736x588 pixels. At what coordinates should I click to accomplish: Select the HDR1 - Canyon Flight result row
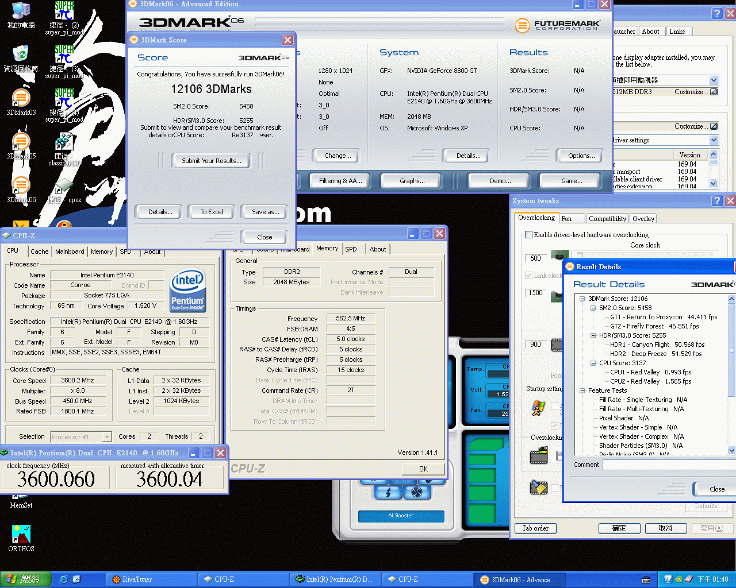point(657,345)
